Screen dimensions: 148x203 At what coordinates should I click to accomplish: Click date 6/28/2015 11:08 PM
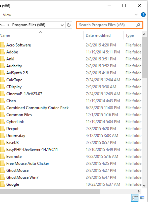click(x=103, y=108)
